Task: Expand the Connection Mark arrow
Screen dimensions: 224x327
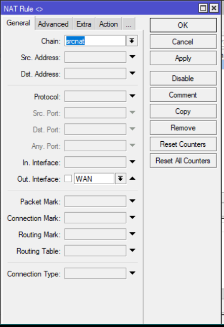Action: click(132, 218)
